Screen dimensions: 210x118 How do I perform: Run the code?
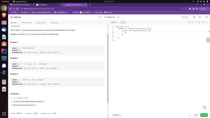pyautogui.click(x=196, y=115)
